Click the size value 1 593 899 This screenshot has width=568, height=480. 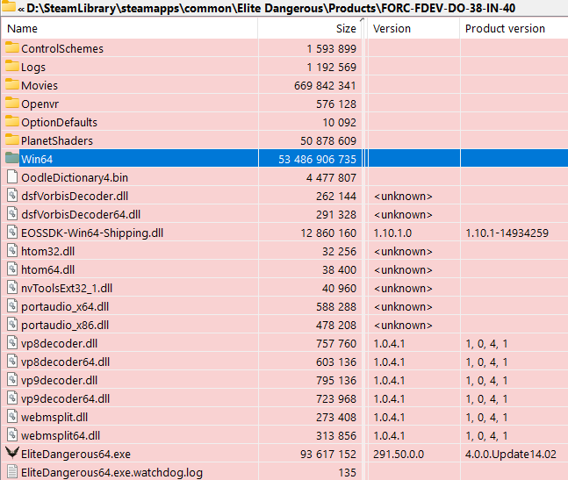pos(332,48)
